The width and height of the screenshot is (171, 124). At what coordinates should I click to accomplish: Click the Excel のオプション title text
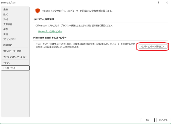click(x=8, y=3)
